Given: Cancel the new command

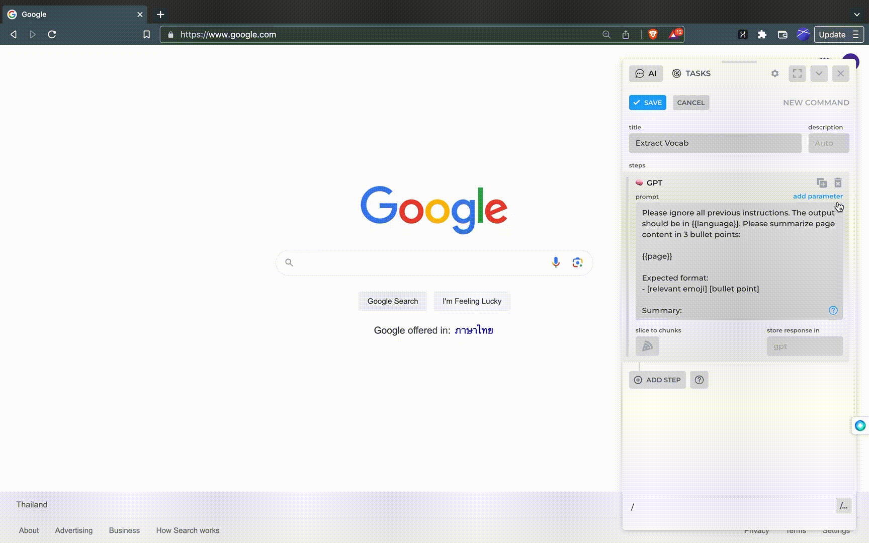Looking at the screenshot, I should [691, 103].
